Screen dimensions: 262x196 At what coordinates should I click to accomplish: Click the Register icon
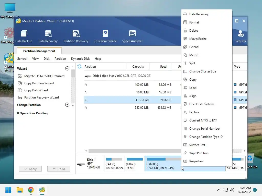(241, 36)
